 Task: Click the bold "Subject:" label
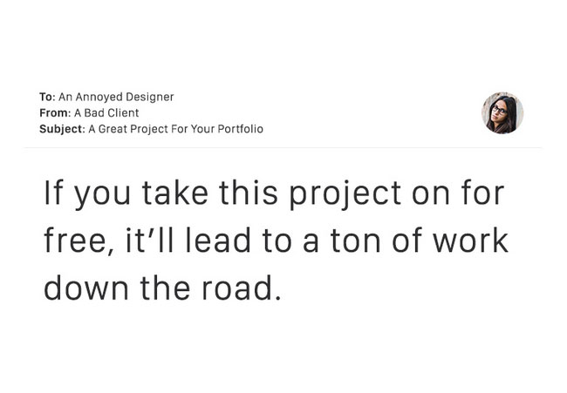click(x=62, y=129)
